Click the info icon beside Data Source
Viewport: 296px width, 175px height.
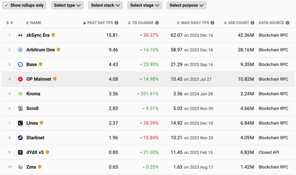(x=287, y=23)
